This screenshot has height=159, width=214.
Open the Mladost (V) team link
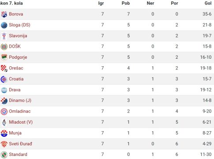coord(21,122)
